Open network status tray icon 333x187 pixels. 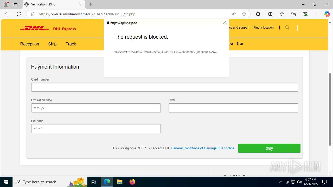point(293,182)
